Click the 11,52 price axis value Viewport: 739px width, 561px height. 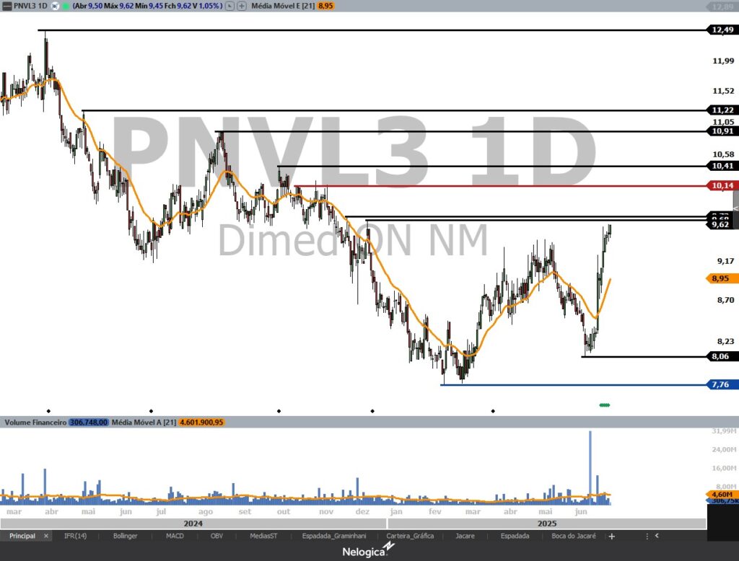(x=723, y=91)
